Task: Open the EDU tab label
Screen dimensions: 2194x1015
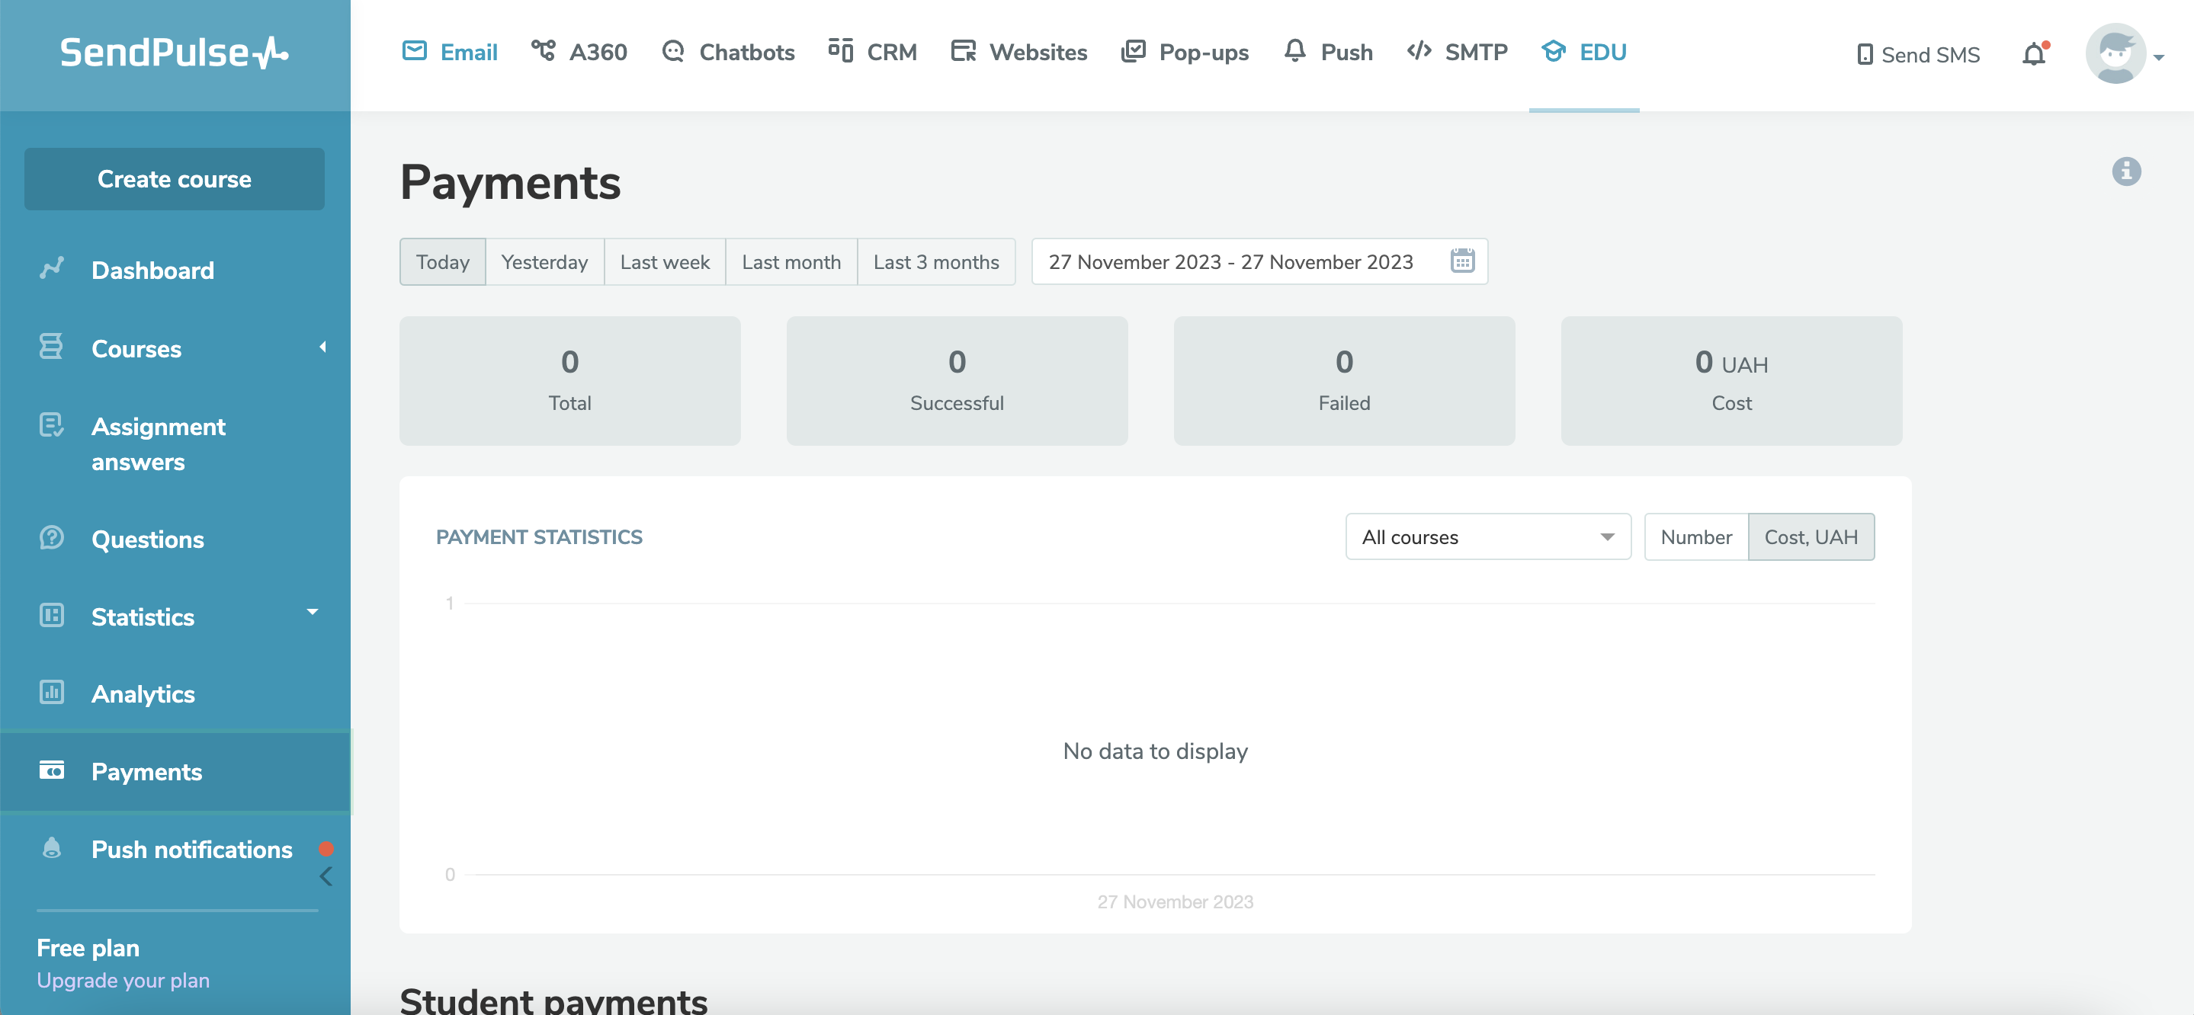Action: click(1603, 52)
